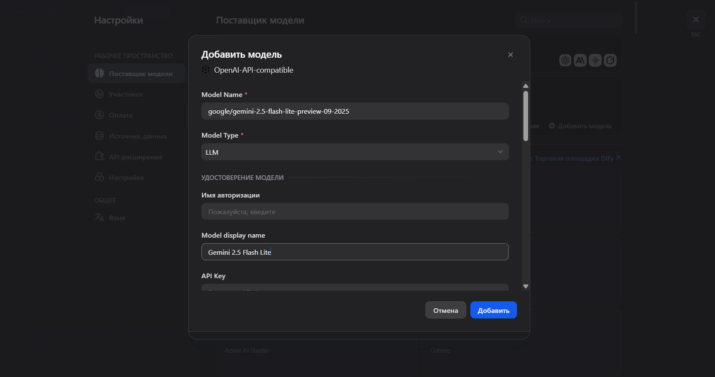The width and height of the screenshot is (715, 377).
Task: Click the Gemini sparkle icon in provider row
Action: (x=595, y=60)
